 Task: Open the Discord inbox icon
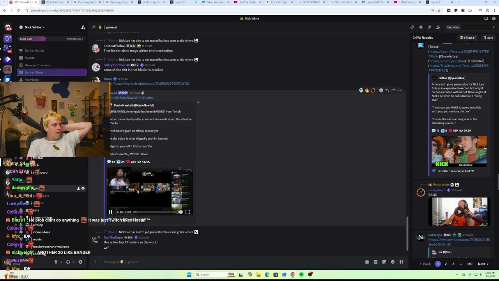(486, 18)
